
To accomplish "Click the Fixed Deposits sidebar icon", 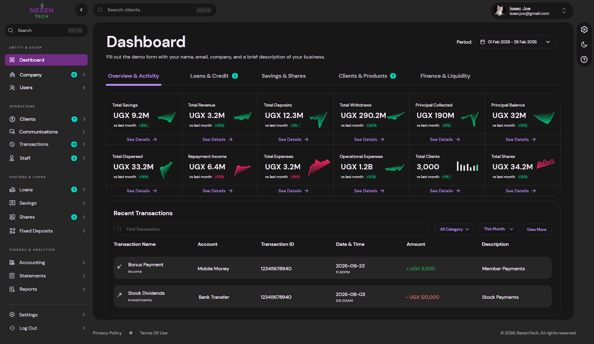I will (12, 231).
